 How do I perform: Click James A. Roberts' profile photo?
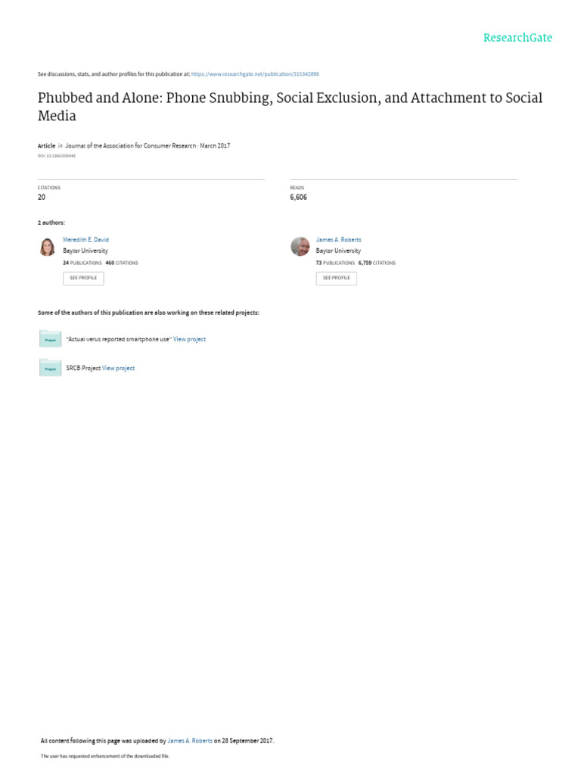[x=300, y=247]
